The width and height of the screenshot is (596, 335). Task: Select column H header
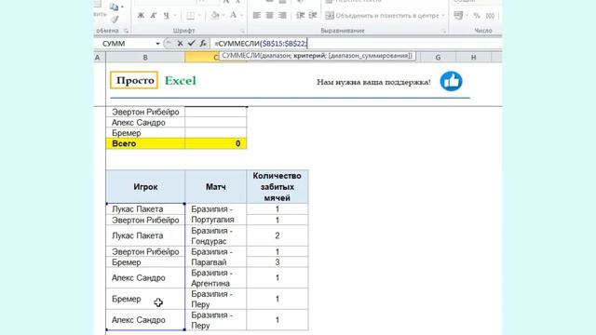pos(473,58)
